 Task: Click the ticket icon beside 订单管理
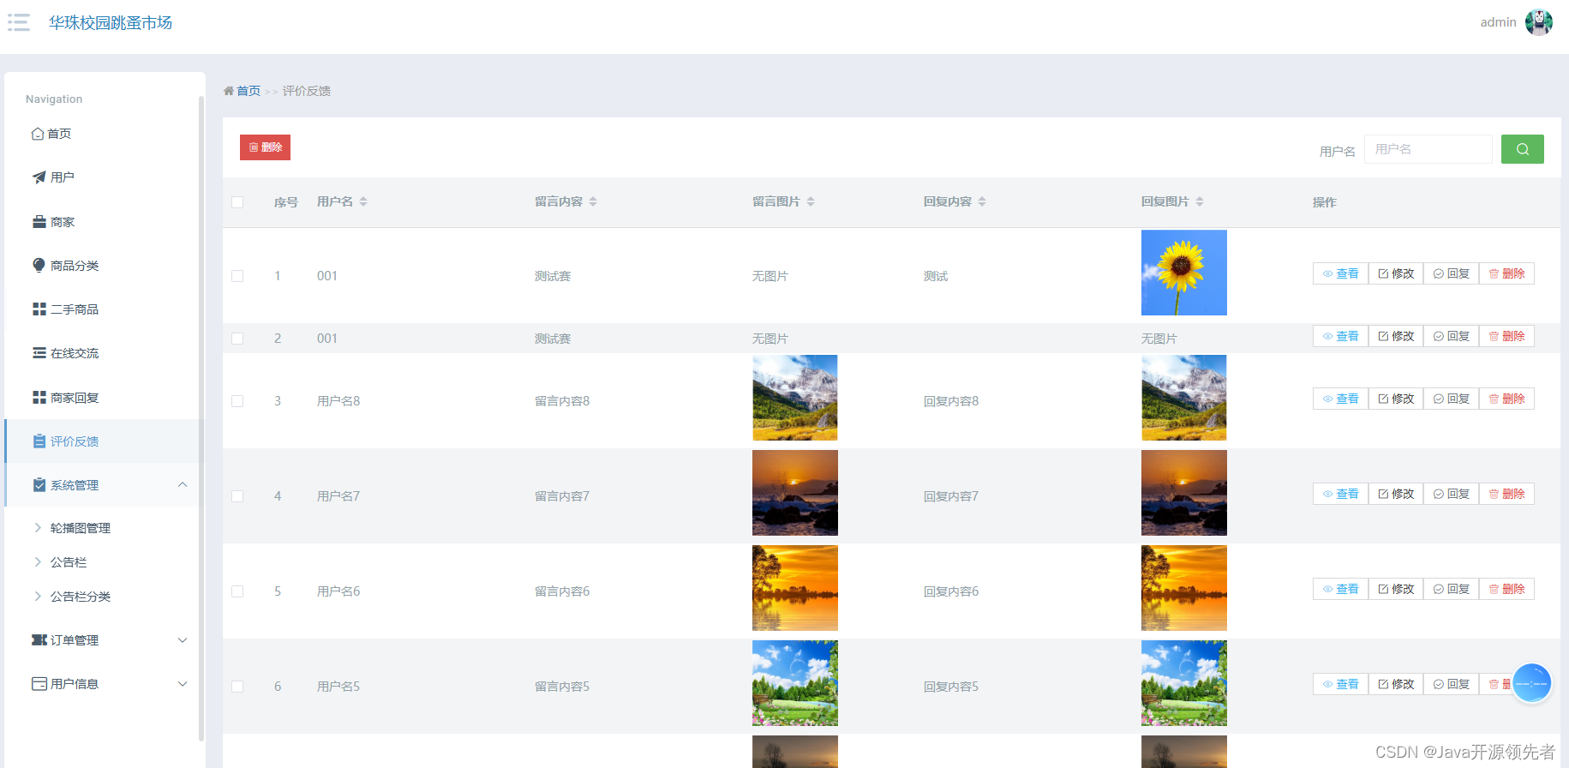pos(39,640)
